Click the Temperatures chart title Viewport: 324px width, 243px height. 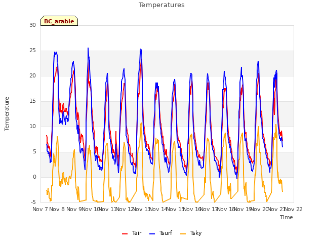[x=161, y=5]
